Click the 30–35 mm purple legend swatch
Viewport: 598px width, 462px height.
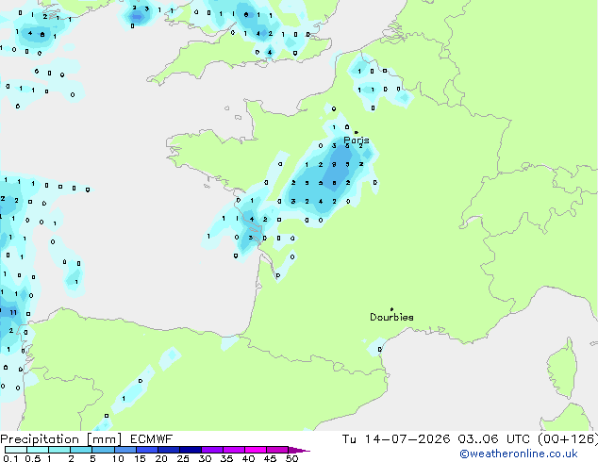point(212,450)
